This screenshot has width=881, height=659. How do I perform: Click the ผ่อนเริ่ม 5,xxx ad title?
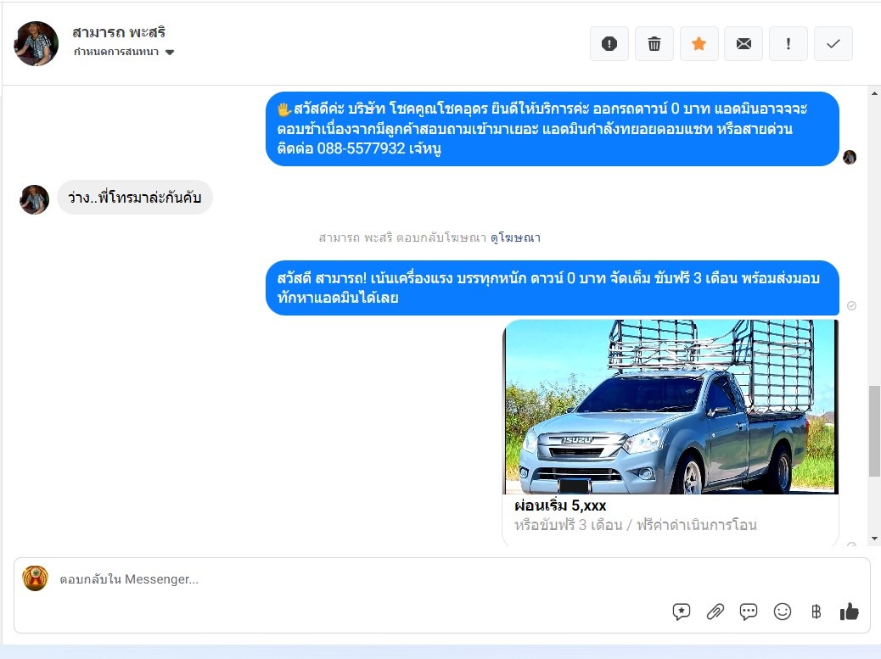pyautogui.click(x=560, y=505)
